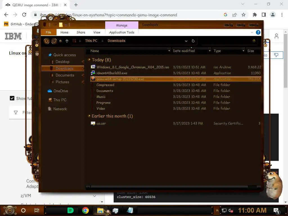Open green notes app on taskbar
288x216 pixels.
pyautogui.click(x=70, y=210)
